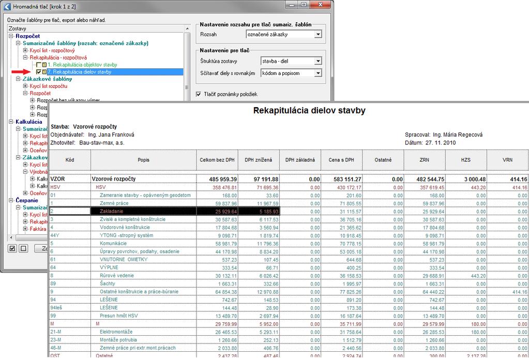Click the Celkom bez DPH column header
This screenshot has width=529, height=358.
[217, 160]
